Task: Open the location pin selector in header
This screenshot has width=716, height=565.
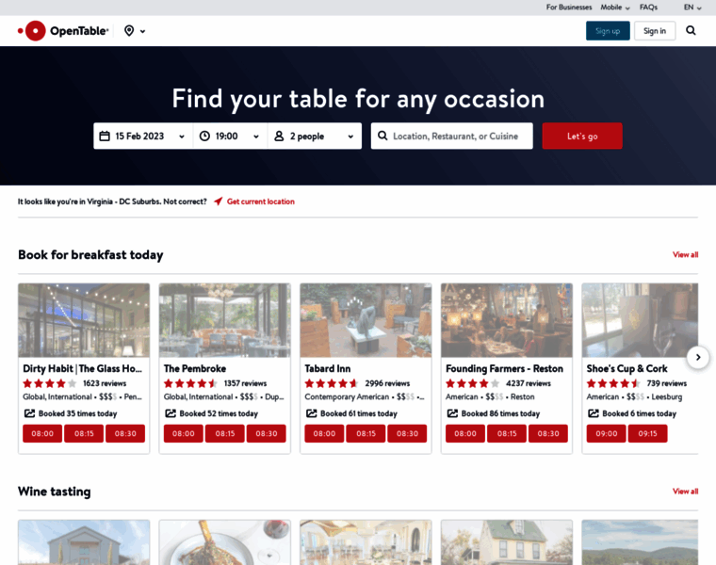Action: tap(135, 31)
